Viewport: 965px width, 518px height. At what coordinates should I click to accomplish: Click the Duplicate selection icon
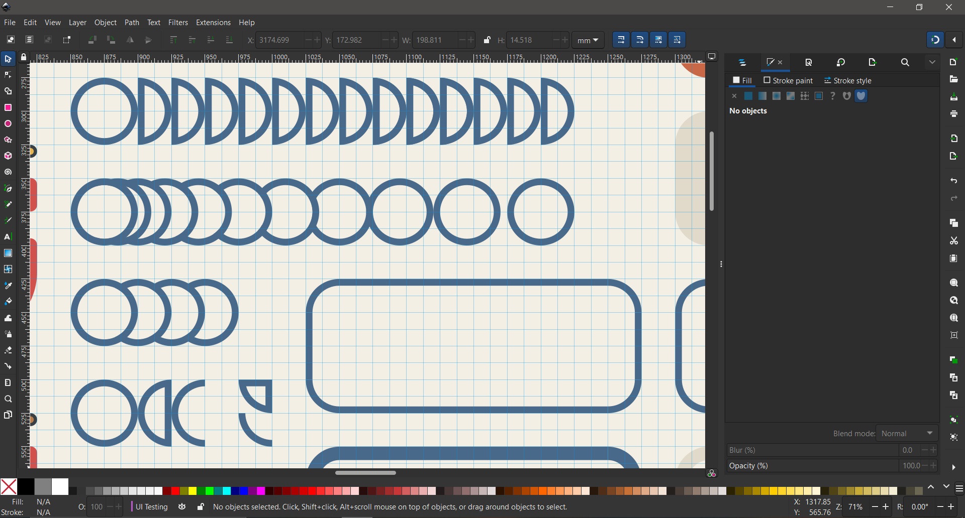coord(954,360)
